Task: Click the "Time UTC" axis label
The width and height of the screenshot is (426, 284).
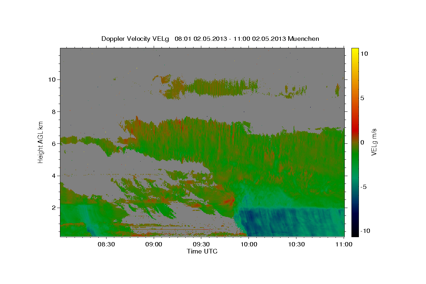Action: pyautogui.click(x=202, y=251)
